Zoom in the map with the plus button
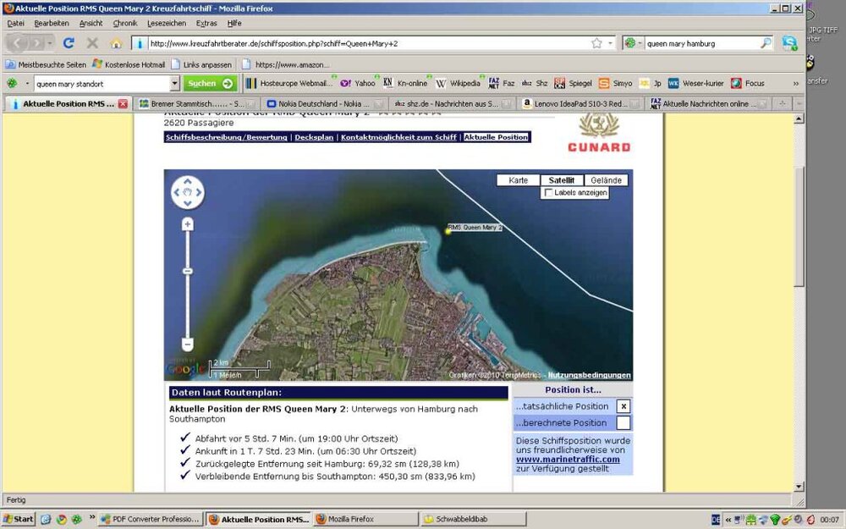Viewport: 846px width, 529px height. 187,224
